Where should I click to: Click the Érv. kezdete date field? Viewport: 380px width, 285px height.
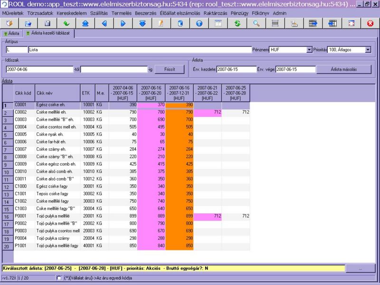click(x=236, y=69)
